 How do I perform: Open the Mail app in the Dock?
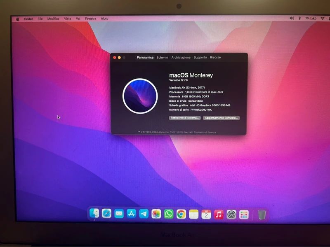tap(119, 214)
